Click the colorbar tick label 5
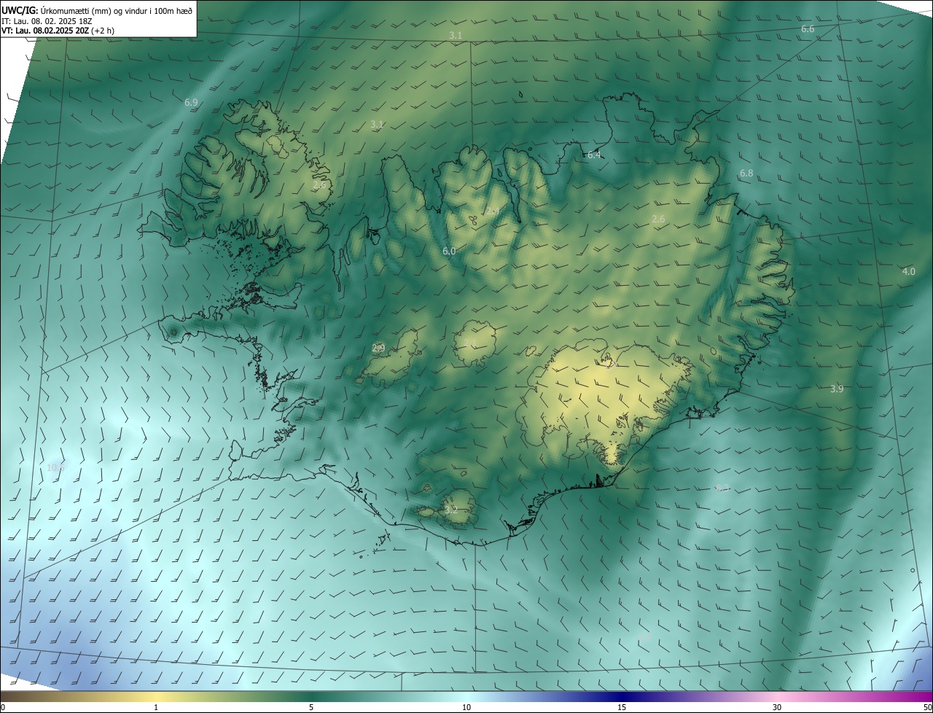The height and width of the screenshot is (713, 933). pyautogui.click(x=311, y=708)
